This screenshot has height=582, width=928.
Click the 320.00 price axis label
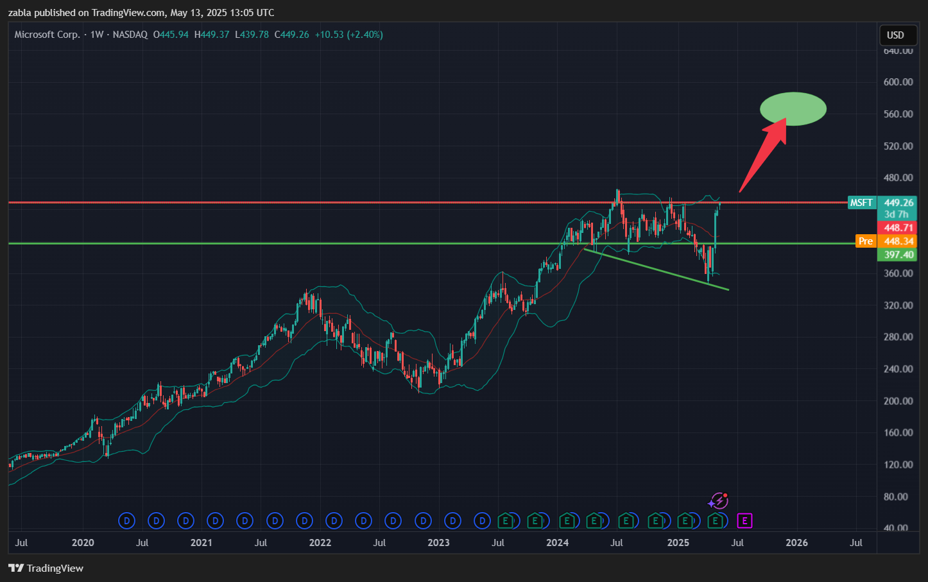point(898,305)
